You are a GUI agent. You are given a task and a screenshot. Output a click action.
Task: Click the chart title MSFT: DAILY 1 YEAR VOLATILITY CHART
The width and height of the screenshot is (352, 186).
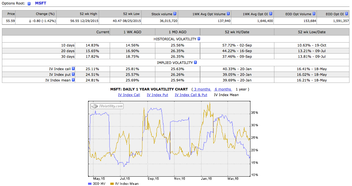coord(149,89)
